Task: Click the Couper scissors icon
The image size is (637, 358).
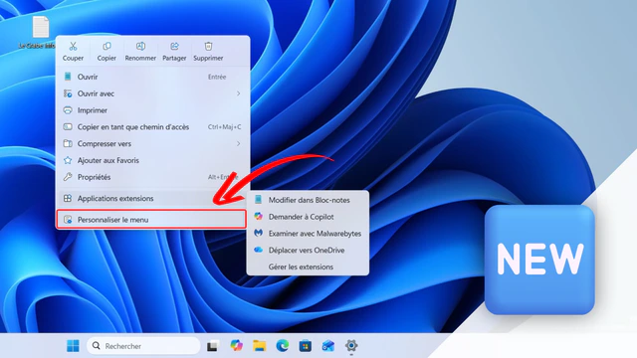Action: click(73, 47)
